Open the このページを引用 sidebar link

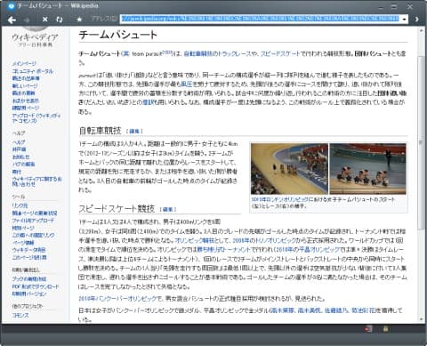coord(29,257)
